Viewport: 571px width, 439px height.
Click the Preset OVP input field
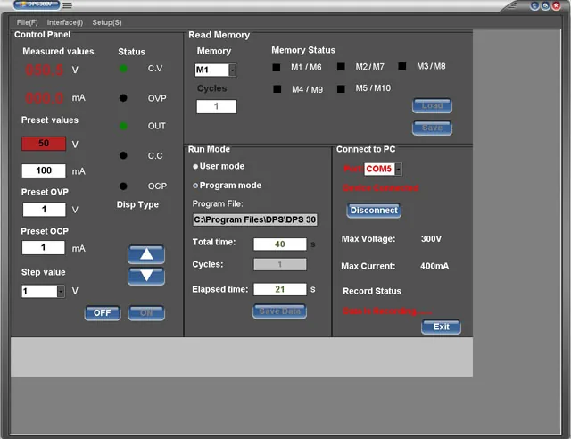[x=44, y=210]
